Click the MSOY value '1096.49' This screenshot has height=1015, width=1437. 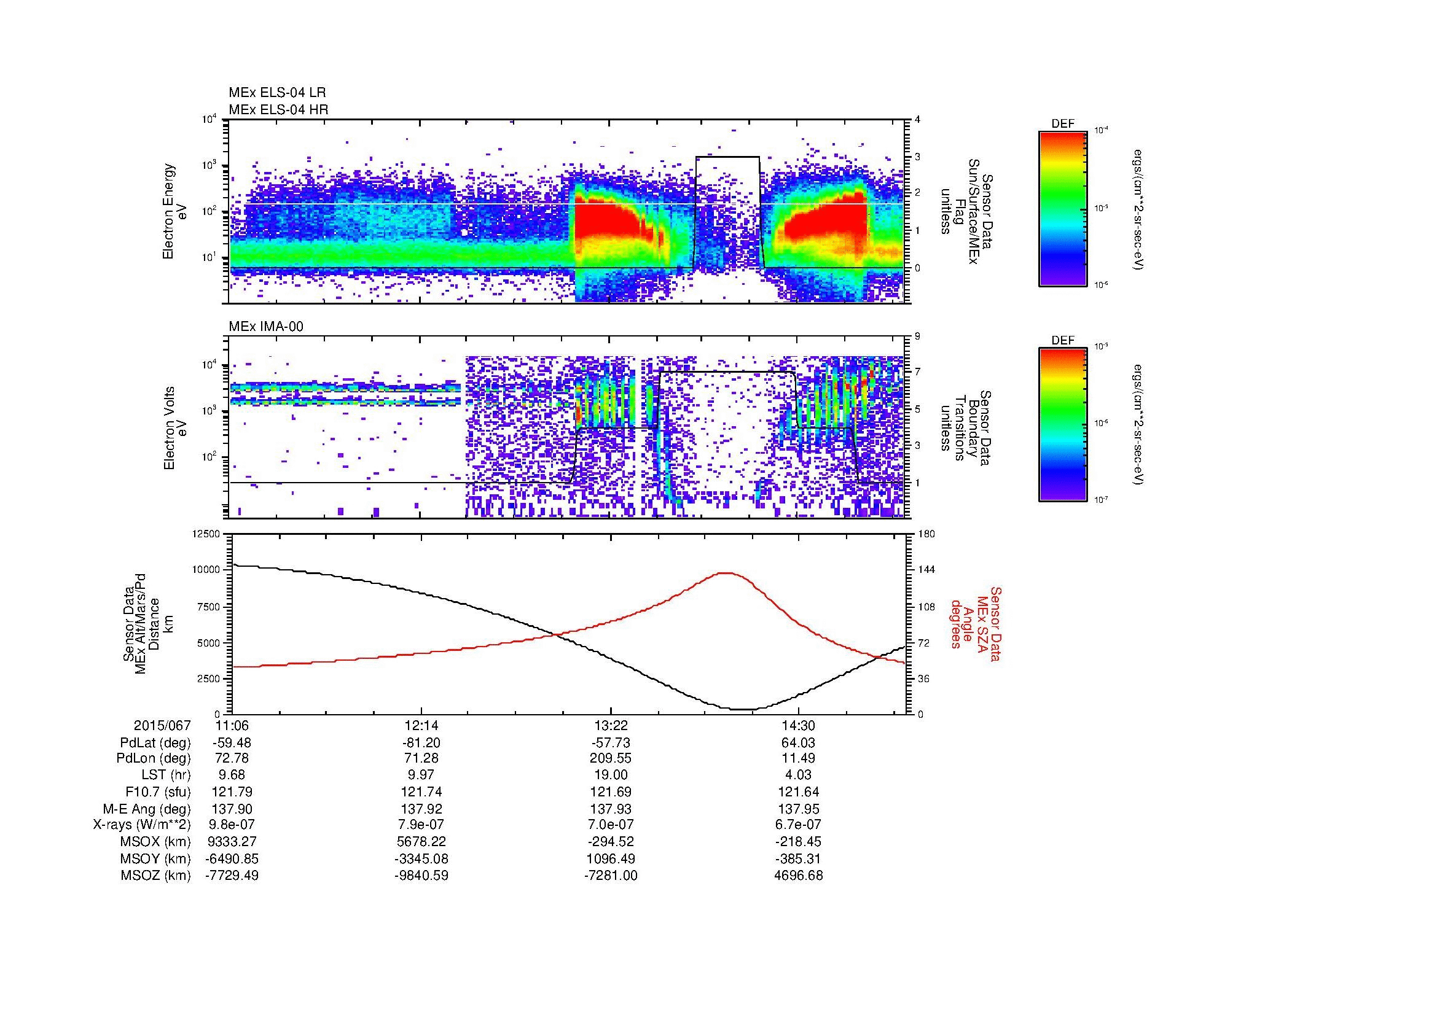coord(610,858)
